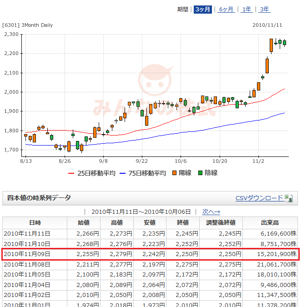Click the 日時 column header

(x=35, y=222)
